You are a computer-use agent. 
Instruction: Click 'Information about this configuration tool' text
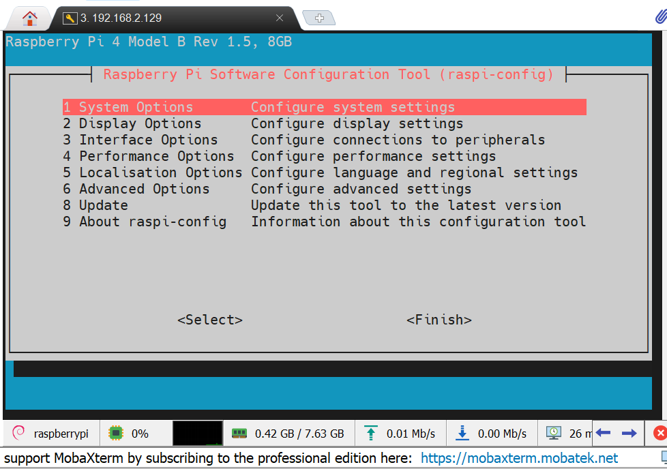click(x=418, y=222)
